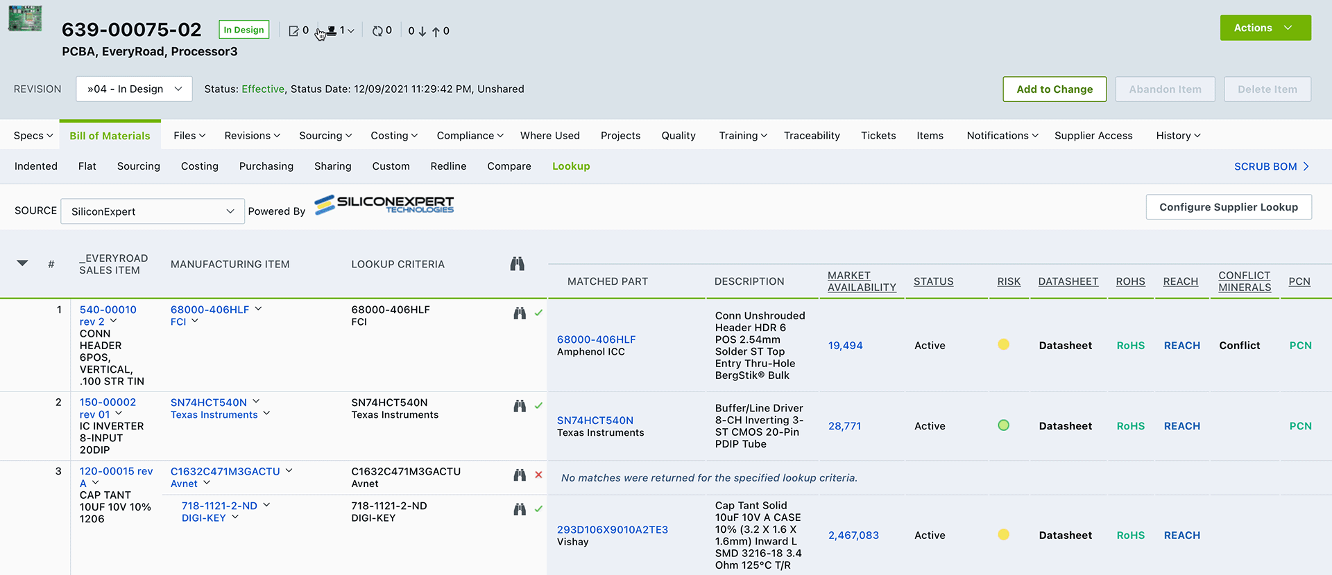Open sales item 540-00010
This screenshot has width=1332, height=575.
point(108,310)
